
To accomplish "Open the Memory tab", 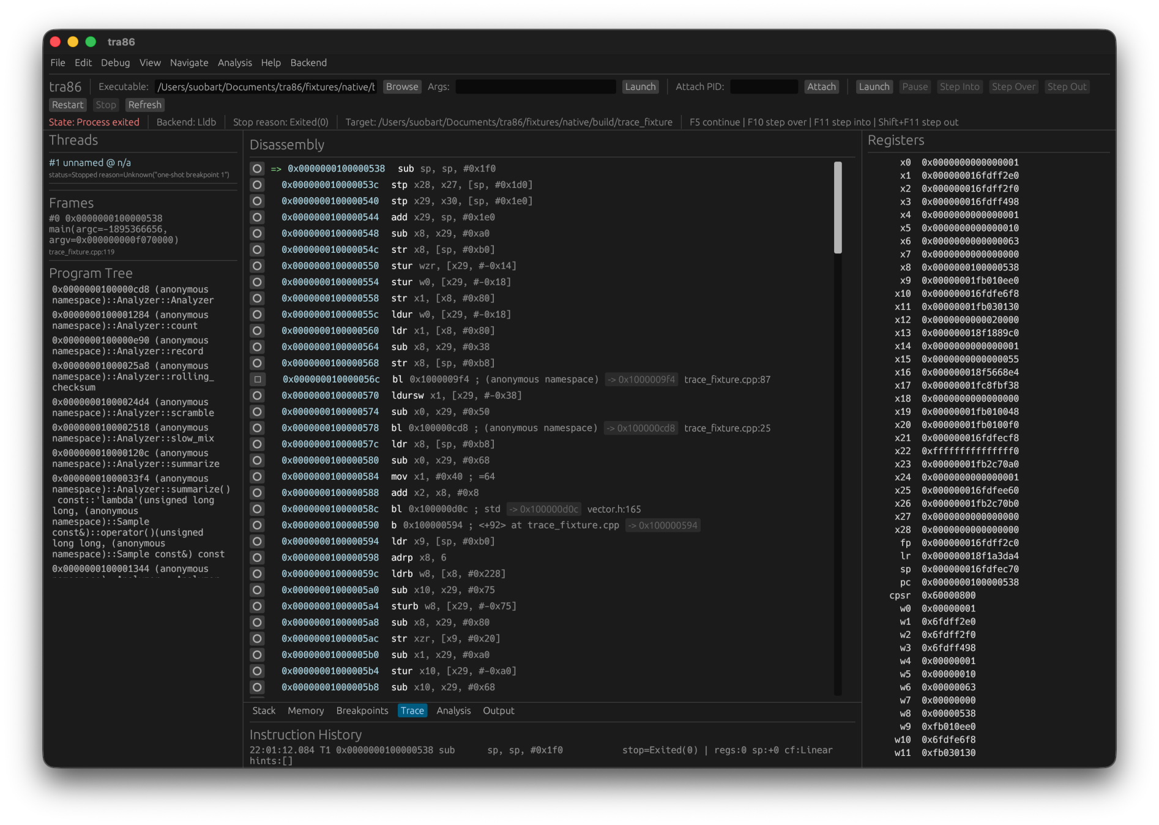I will (x=305, y=711).
